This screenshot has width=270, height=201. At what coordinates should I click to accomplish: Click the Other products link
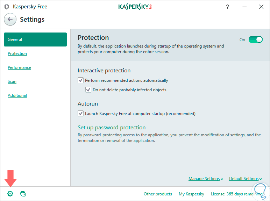point(158,194)
